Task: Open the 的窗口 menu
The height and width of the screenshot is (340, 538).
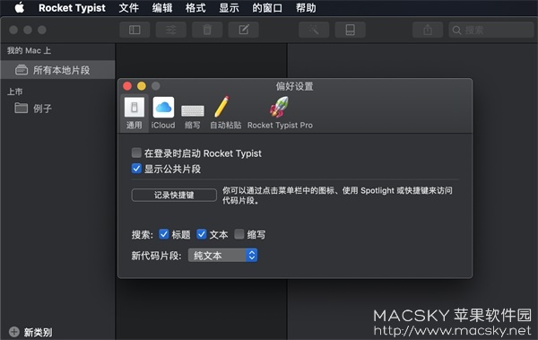Action: tap(267, 8)
